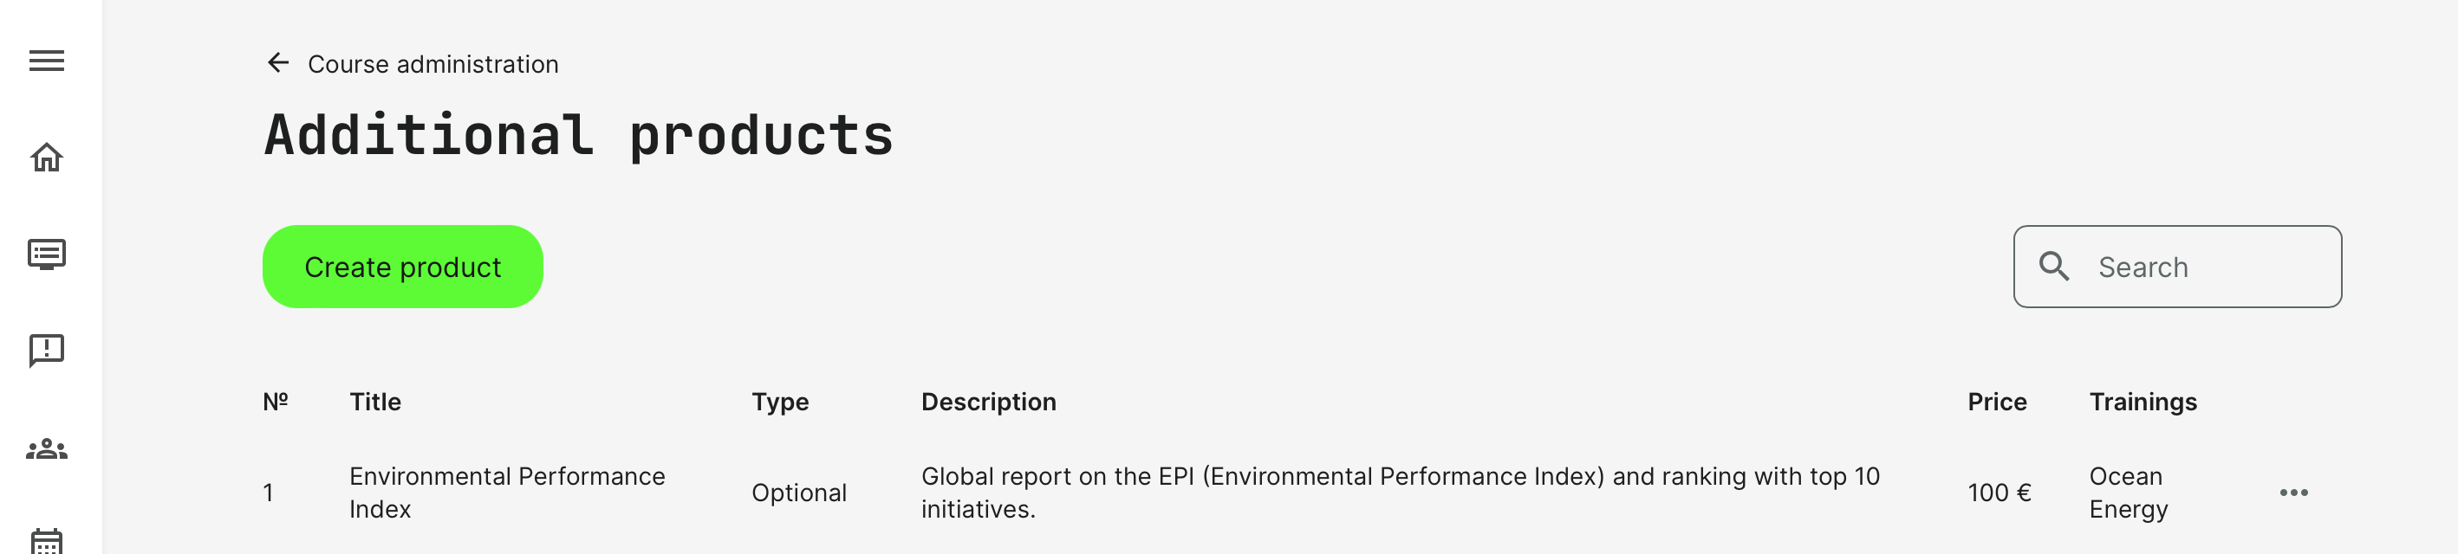Click the back arrow icon
The width and height of the screenshot is (2458, 554).
click(277, 63)
